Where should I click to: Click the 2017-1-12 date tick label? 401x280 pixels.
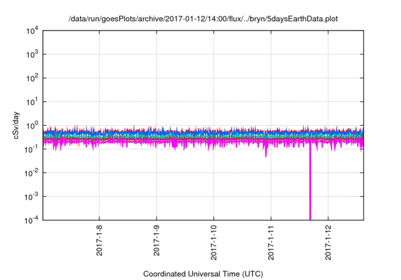pyautogui.click(x=328, y=242)
